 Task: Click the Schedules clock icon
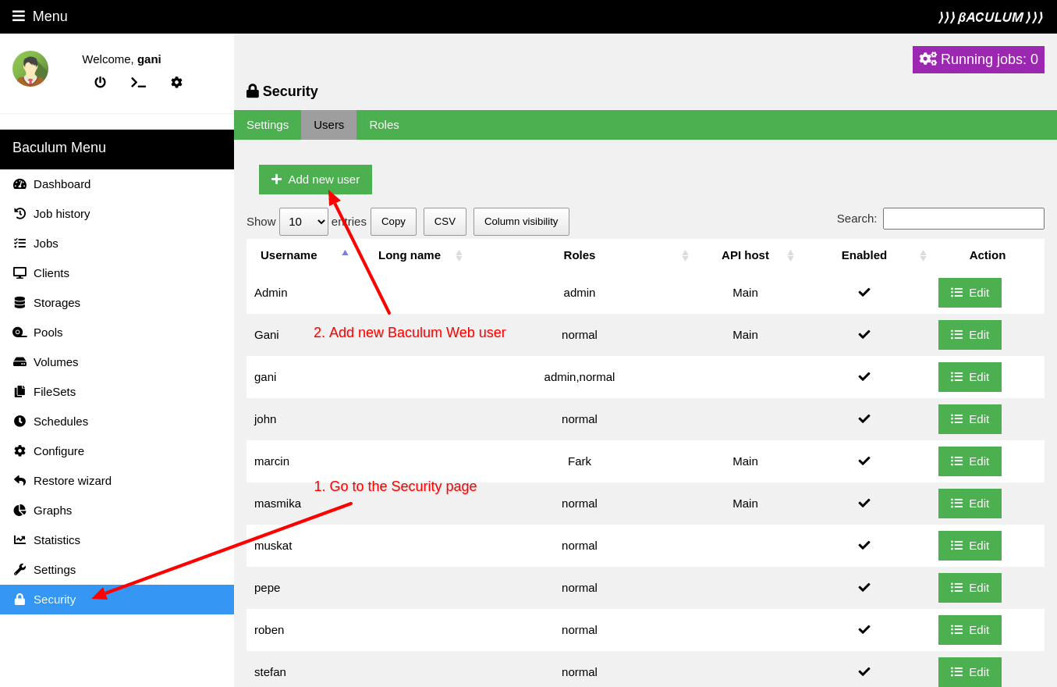pyautogui.click(x=20, y=422)
